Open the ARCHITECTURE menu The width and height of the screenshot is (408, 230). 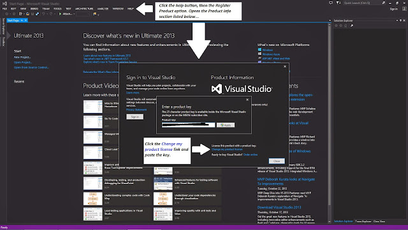pyautogui.click(x=84, y=8)
